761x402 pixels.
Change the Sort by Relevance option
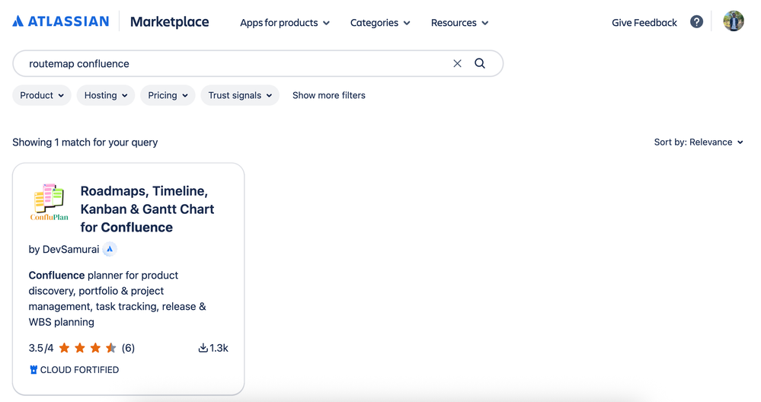pyautogui.click(x=699, y=142)
